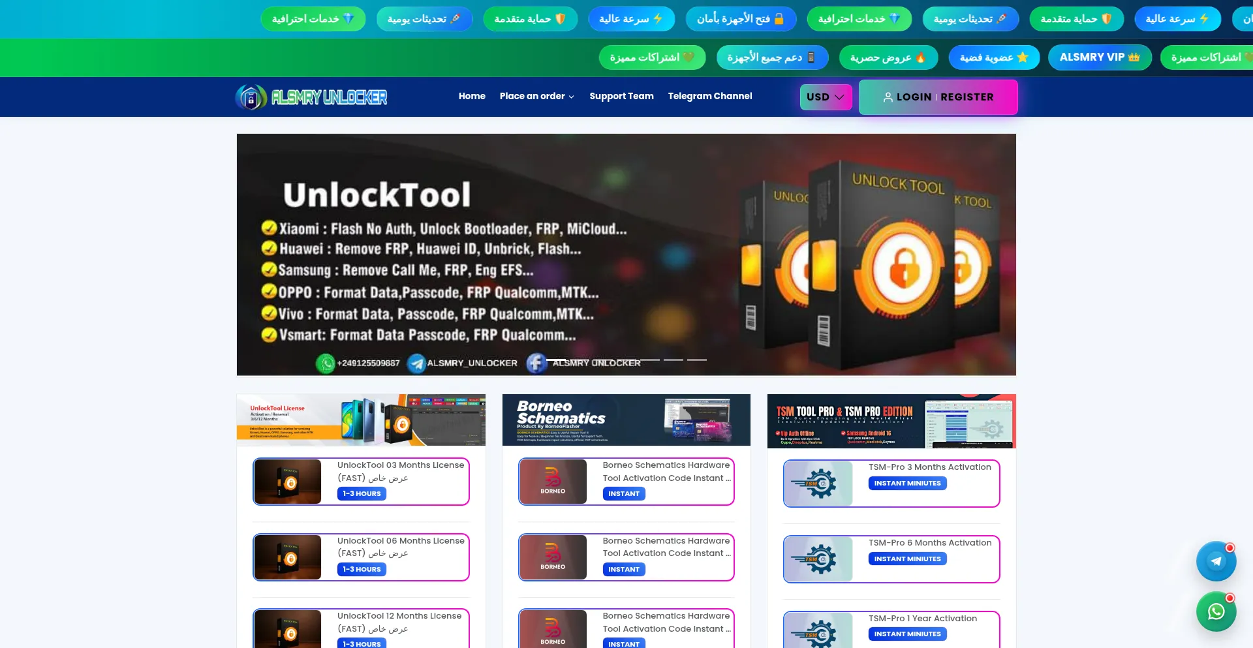Open the USD currency dropdown
This screenshot has height=648, width=1253.
point(826,97)
